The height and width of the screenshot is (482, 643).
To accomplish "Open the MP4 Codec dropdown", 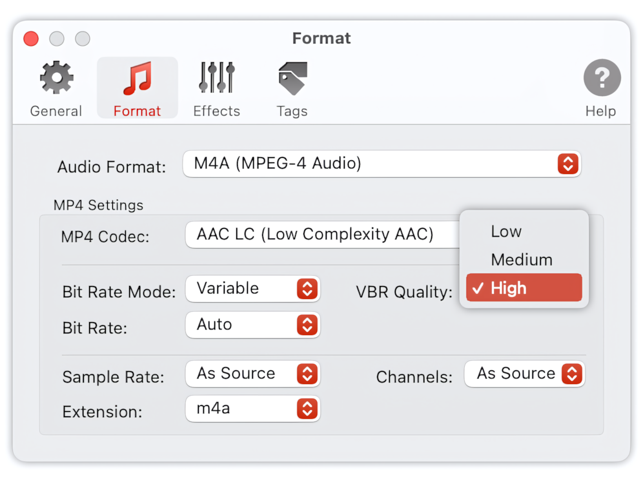I will (x=322, y=235).
